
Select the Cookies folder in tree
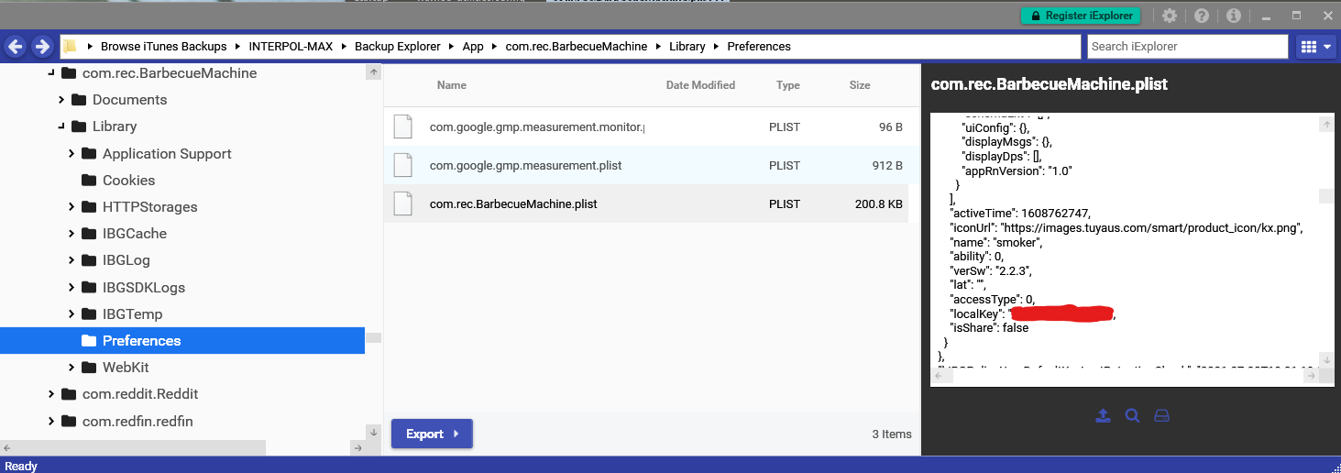[128, 181]
